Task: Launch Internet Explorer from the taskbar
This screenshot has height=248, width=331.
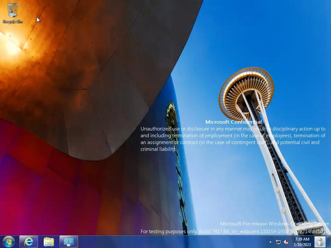Action: tap(29, 242)
